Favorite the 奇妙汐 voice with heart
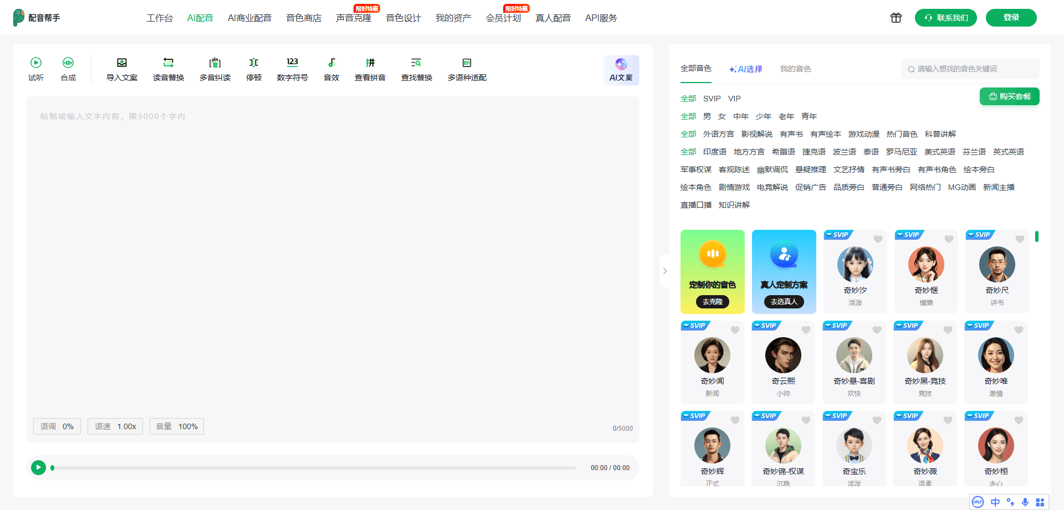Viewport: 1064px width, 510px height. pos(878,239)
